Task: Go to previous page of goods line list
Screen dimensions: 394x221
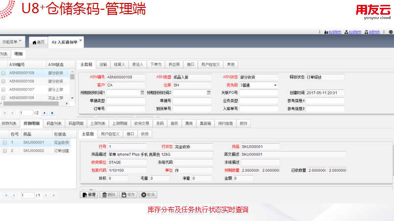Action: (x=14, y=195)
